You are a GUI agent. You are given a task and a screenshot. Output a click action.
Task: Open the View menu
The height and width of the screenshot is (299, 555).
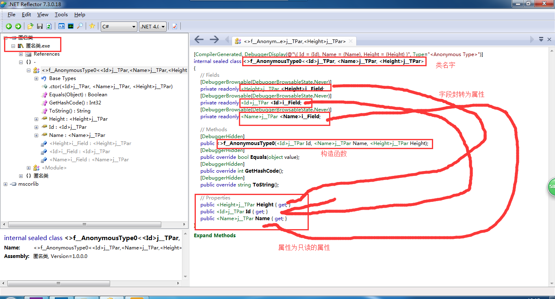point(43,14)
